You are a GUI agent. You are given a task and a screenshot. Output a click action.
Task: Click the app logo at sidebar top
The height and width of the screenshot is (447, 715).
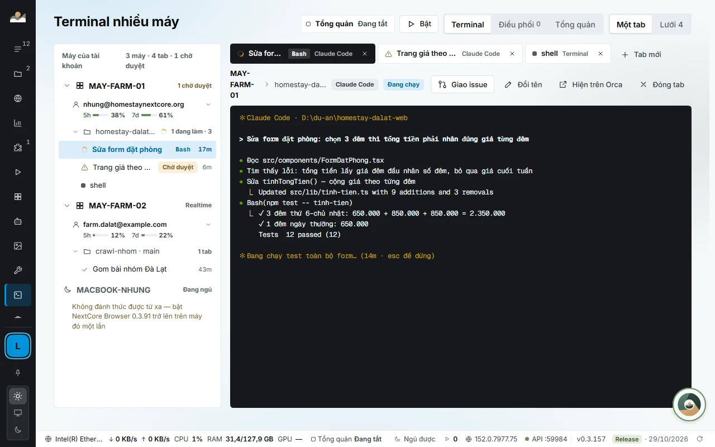[x=18, y=17]
